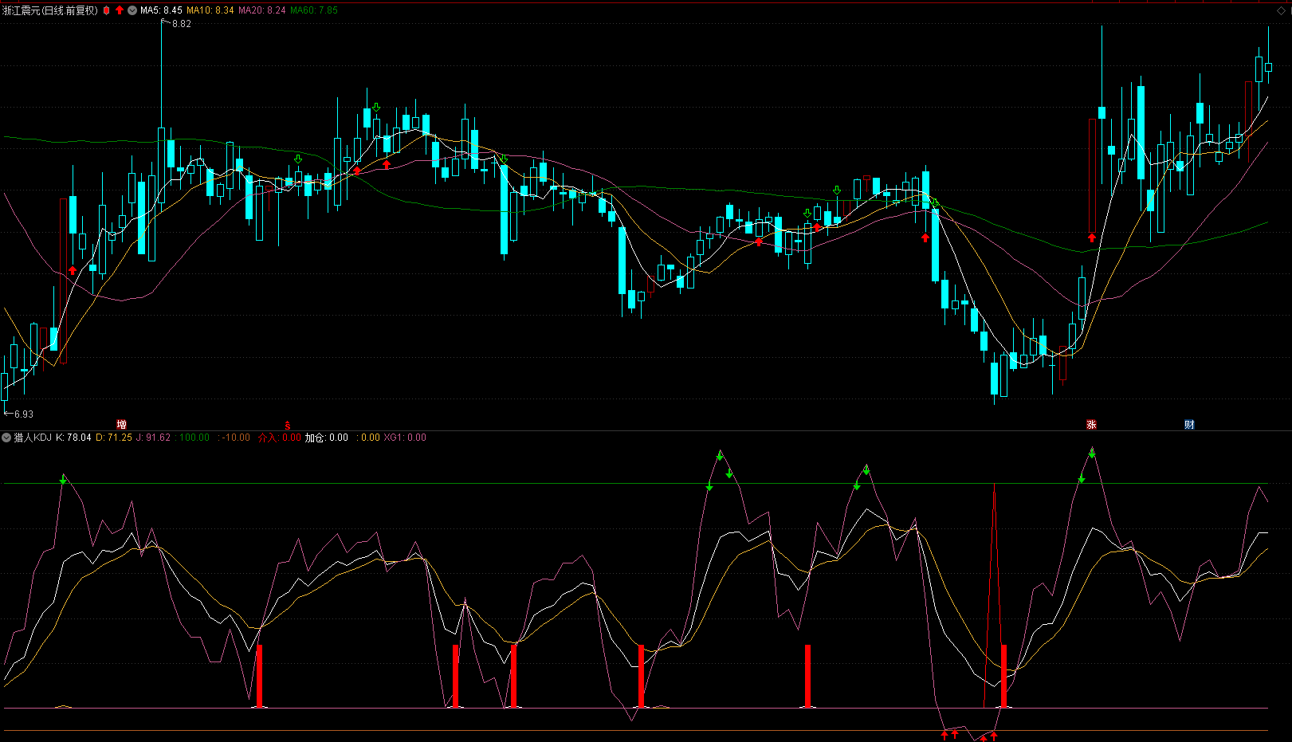
Task: Click the 猎人KDJ indicator name
Action: click(x=33, y=438)
